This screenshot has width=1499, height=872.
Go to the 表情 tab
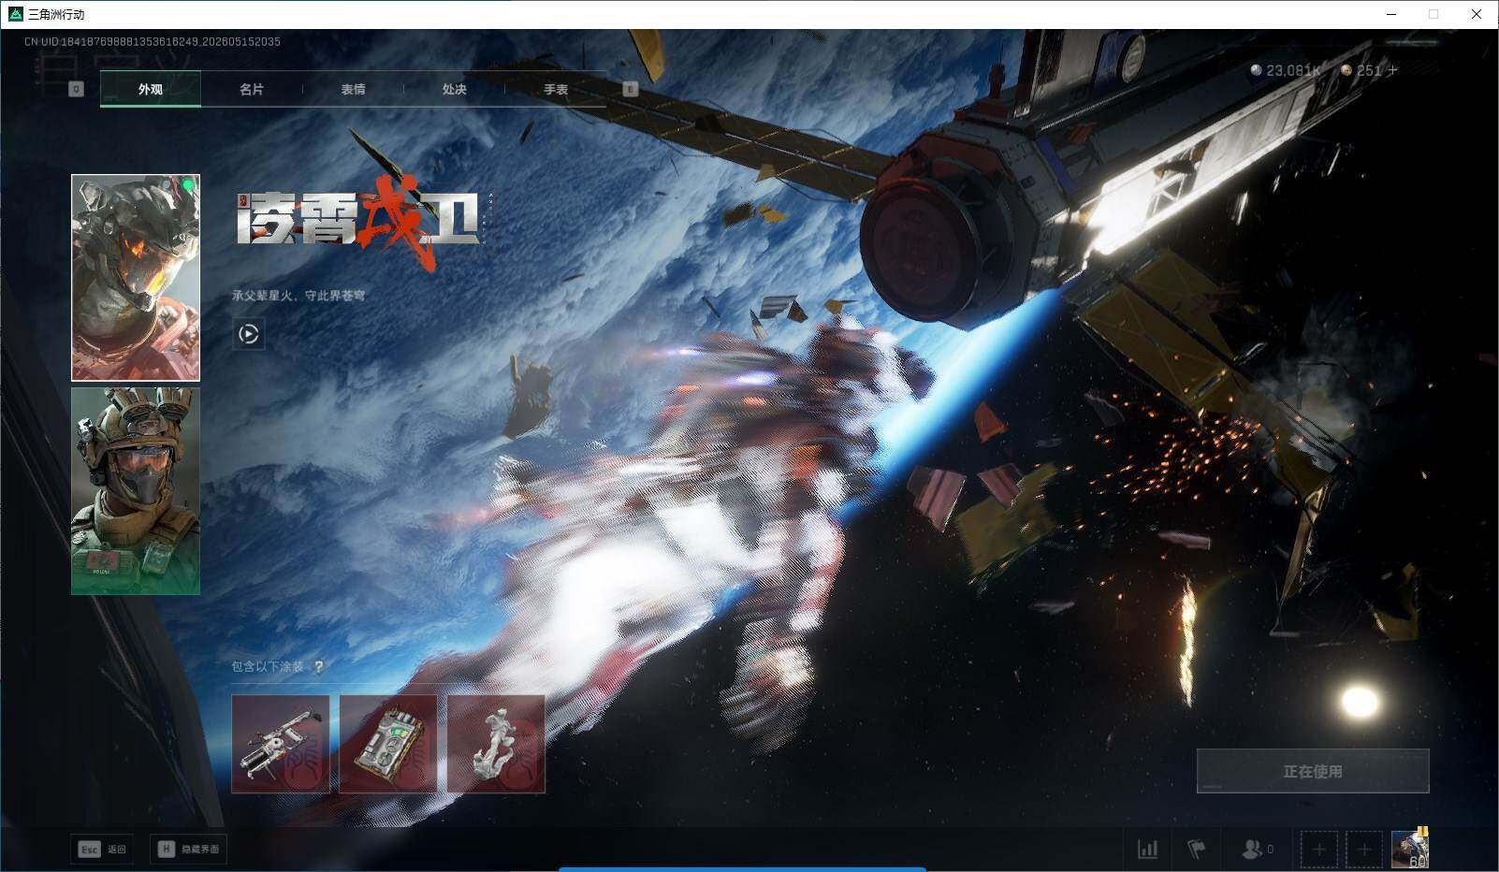pyautogui.click(x=353, y=89)
